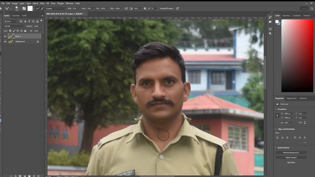The image size is (315, 177).
Task: Lock transparent pixels icon
Action: pyautogui.click(x=10, y=31)
